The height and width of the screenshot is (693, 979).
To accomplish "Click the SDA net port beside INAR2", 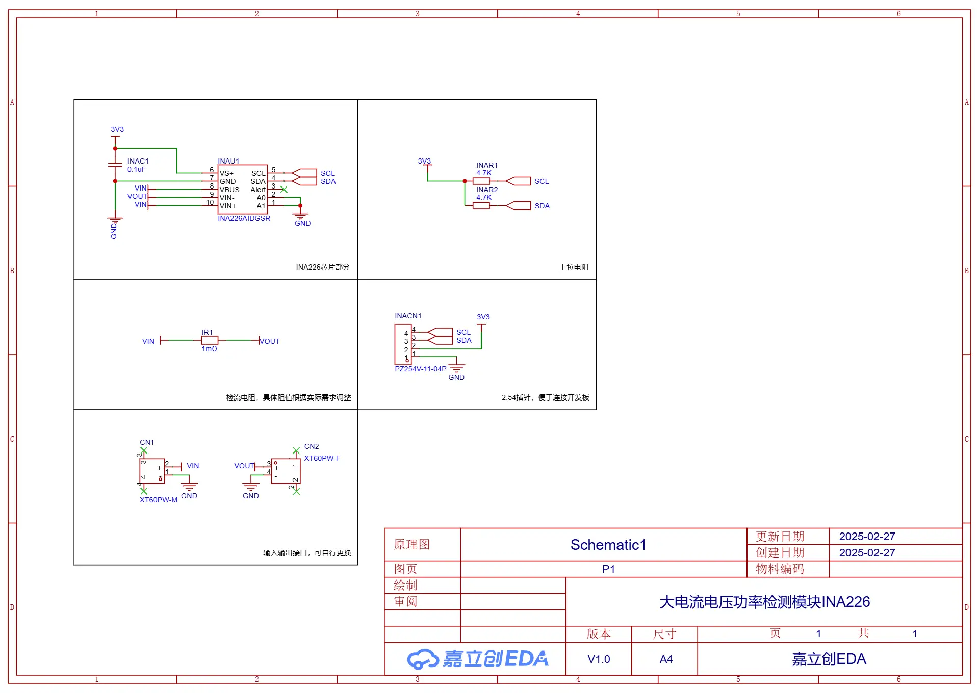I will tap(519, 206).
